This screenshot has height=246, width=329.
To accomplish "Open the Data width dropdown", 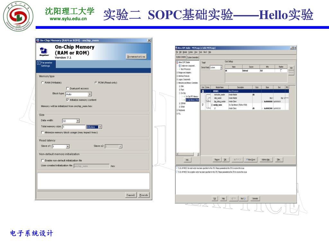I will 78,121.
